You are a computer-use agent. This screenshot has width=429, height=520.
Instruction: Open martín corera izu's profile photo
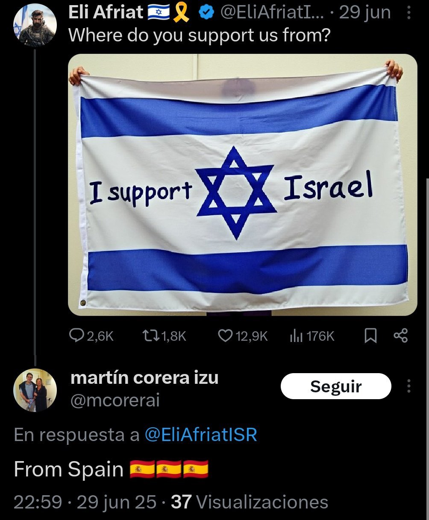(35, 390)
